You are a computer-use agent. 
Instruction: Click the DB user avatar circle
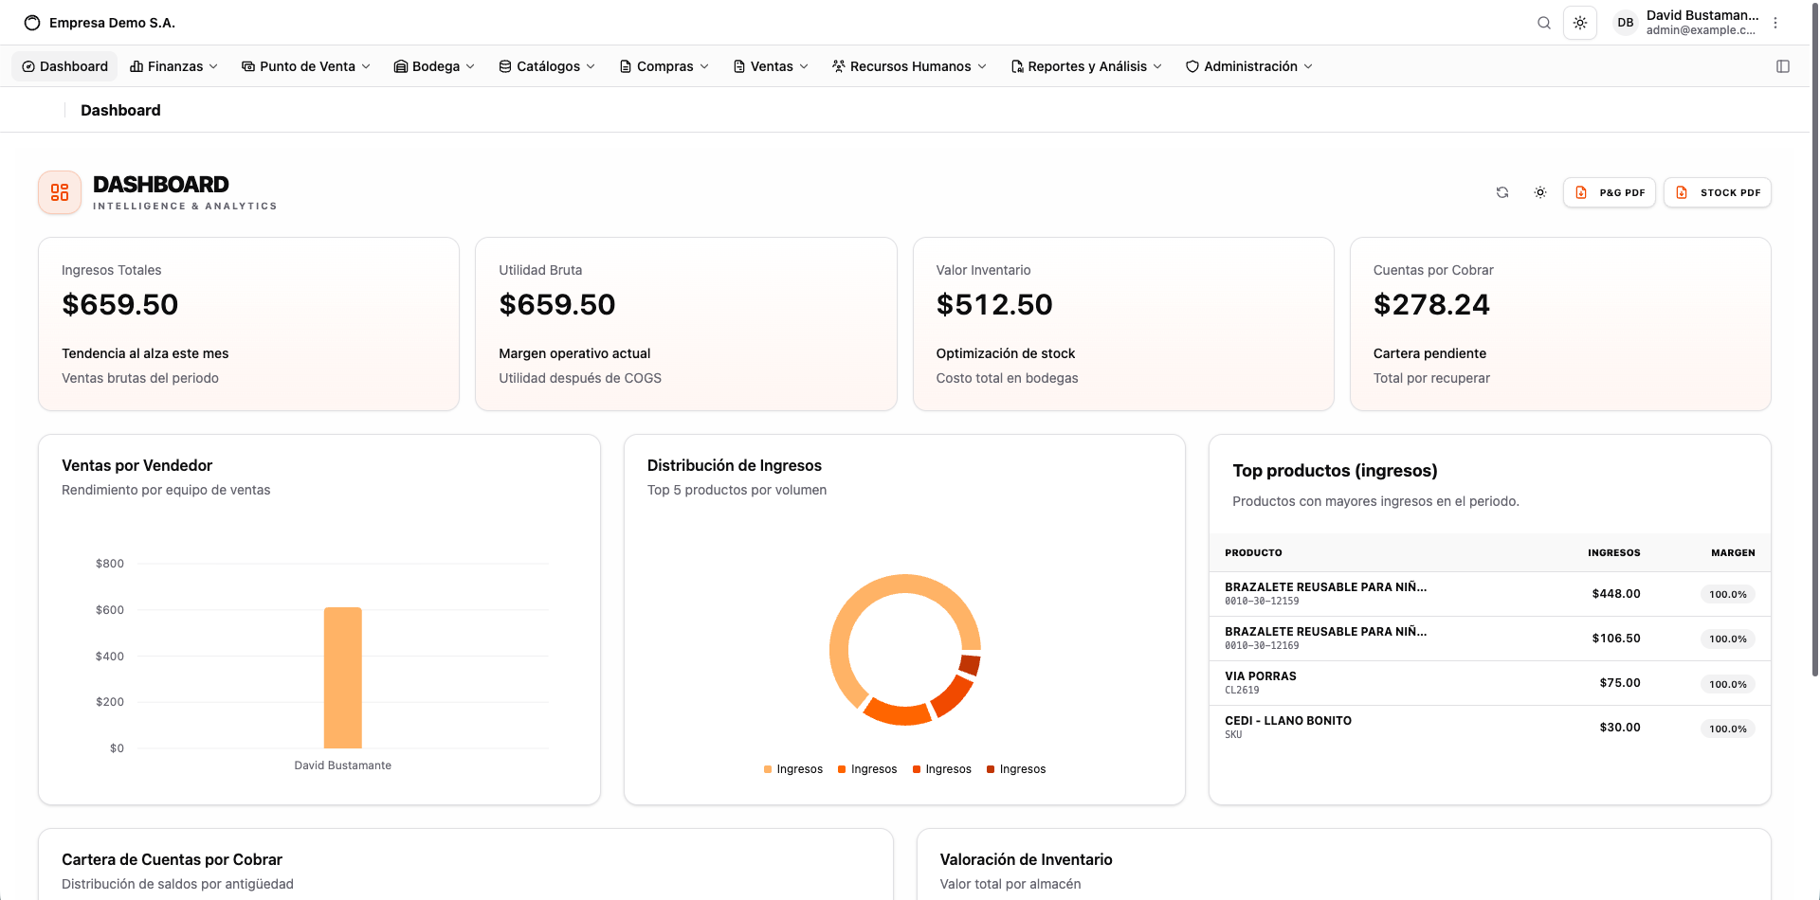point(1625,22)
